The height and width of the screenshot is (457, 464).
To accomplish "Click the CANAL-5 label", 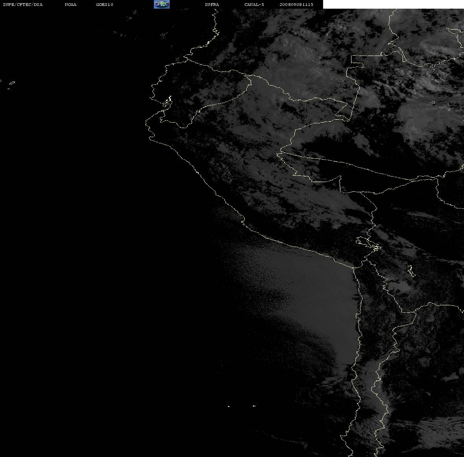I will pos(254,4).
